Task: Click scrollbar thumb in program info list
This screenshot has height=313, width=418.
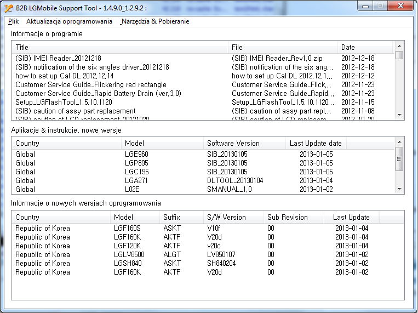Action: tap(399, 55)
